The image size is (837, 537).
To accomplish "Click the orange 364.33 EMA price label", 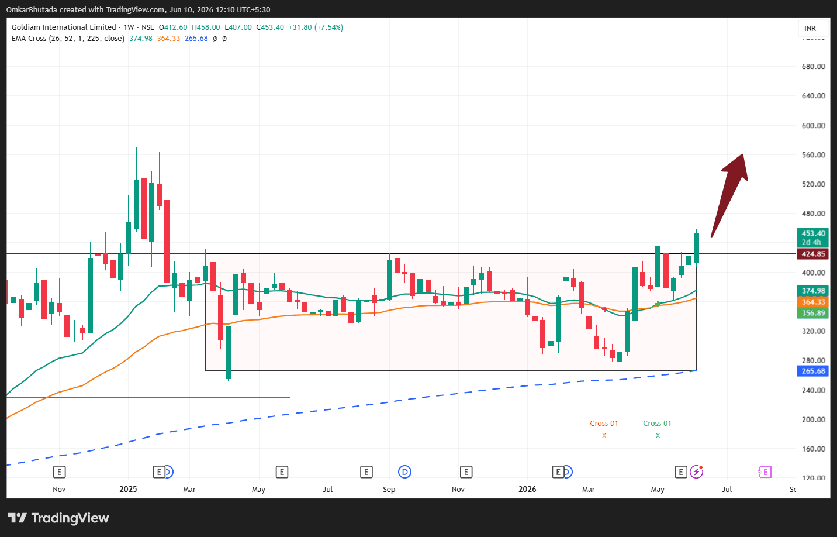I will pos(813,302).
